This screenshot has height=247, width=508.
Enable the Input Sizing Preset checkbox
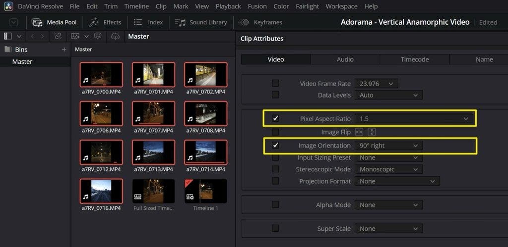coord(275,157)
